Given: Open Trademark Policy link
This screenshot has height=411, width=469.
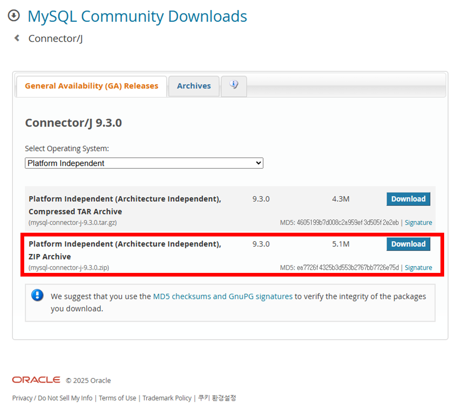Looking at the screenshot, I should (167, 398).
